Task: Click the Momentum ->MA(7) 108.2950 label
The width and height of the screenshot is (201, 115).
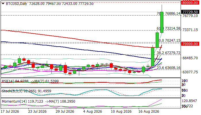Action: pos(60,101)
